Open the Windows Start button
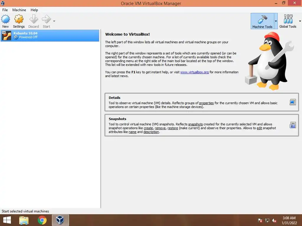The width and height of the screenshot is (302, 226). [x=7, y=220]
